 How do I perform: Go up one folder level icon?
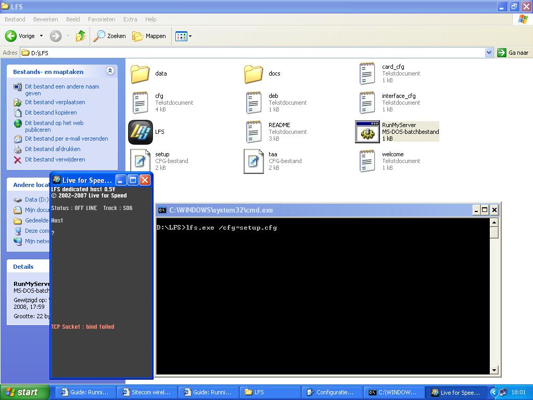click(x=81, y=36)
